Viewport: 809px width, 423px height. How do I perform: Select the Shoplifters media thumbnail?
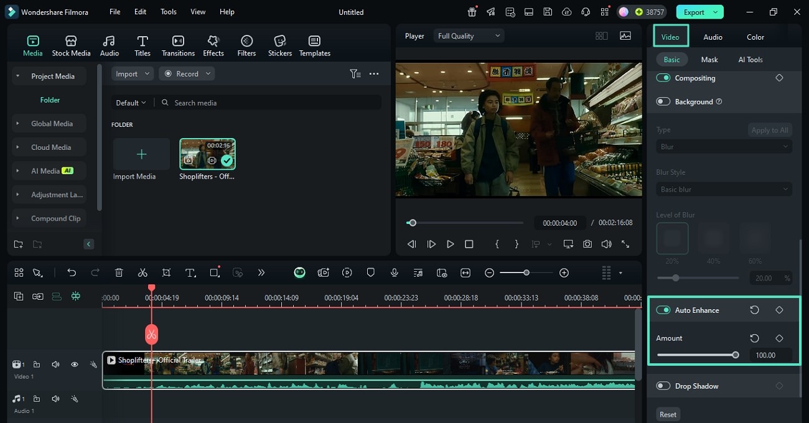click(208, 154)
